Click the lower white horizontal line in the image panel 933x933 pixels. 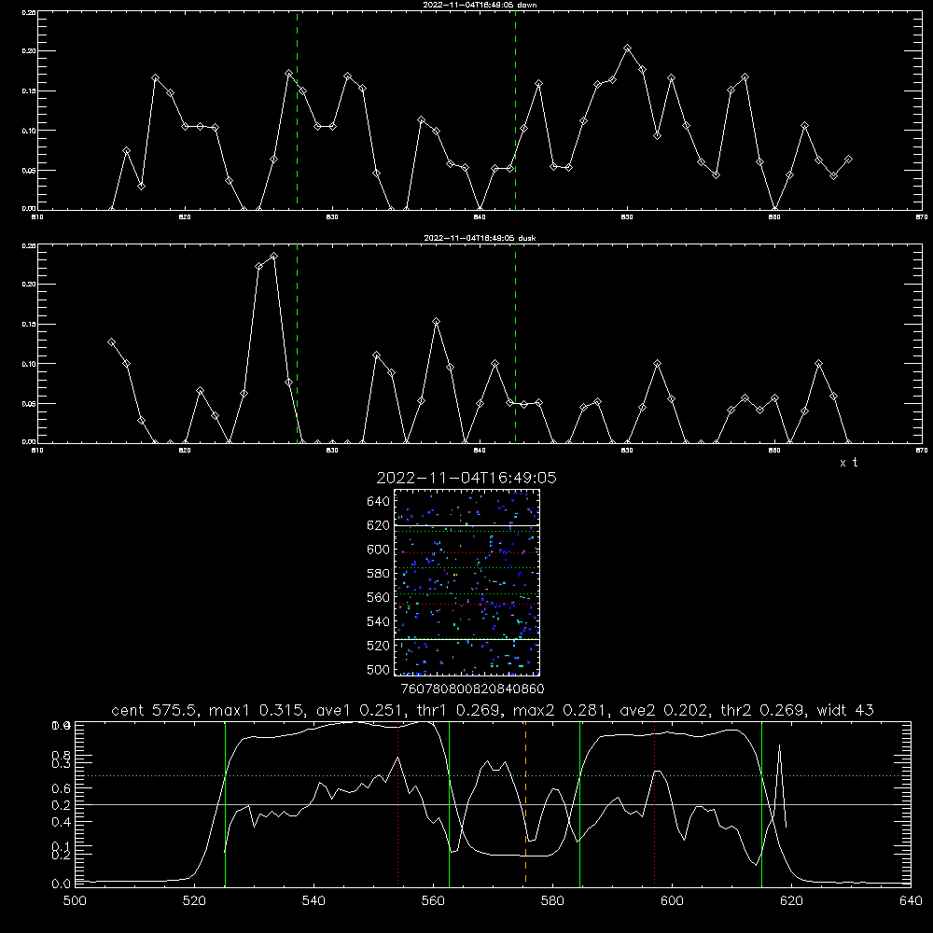tap(467, 639)
